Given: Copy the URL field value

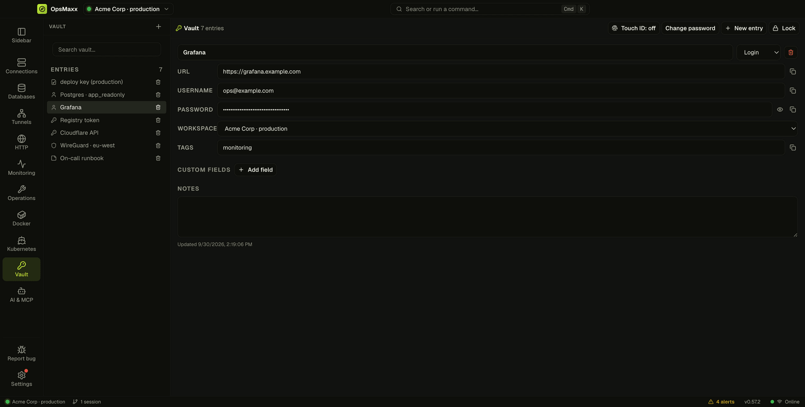Looking at the screenshot, I should 792,72.
